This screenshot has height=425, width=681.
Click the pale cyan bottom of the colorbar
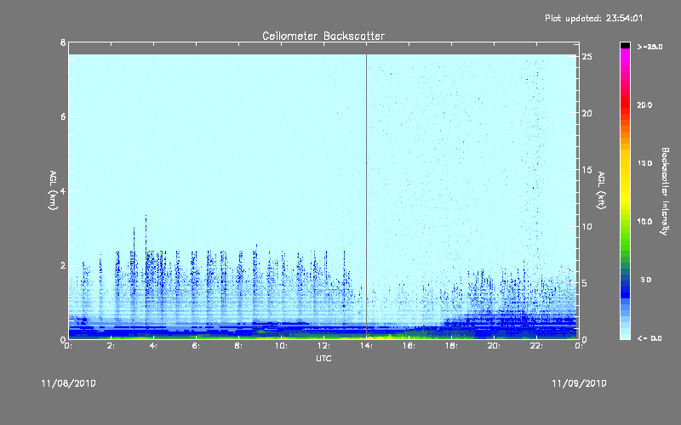[625, 334]
